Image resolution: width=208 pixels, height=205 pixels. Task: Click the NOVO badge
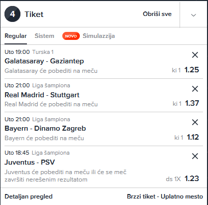coord(71,36)
